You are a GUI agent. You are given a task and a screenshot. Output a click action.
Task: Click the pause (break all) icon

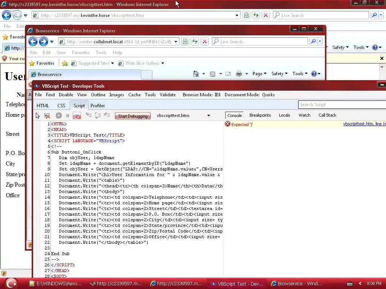pos(67,116)
